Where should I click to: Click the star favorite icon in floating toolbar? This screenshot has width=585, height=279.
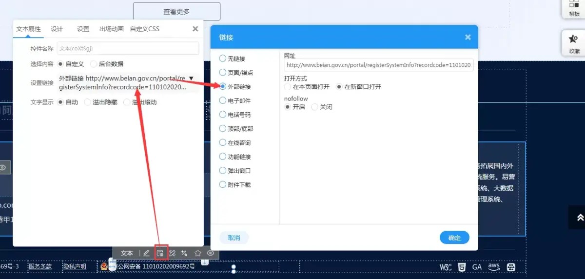[198, 253]
